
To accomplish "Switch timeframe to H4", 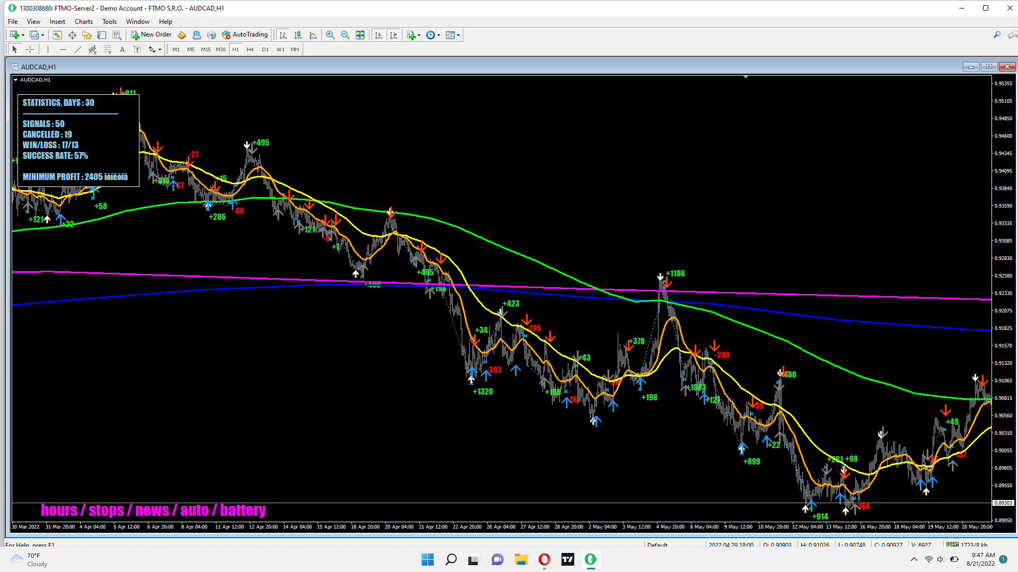I will point(250,49).
